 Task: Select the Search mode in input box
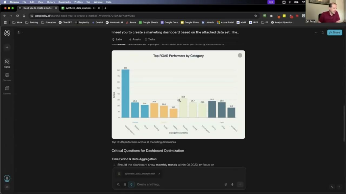click(118, 185)
